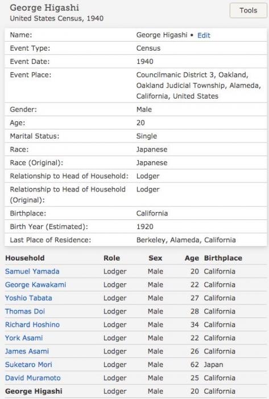Open the Tools button
269x399 pixels.
coord(248,10)
